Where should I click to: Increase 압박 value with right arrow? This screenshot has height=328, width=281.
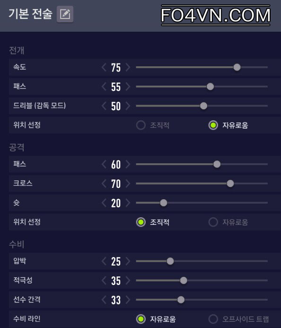click(128, 261)
